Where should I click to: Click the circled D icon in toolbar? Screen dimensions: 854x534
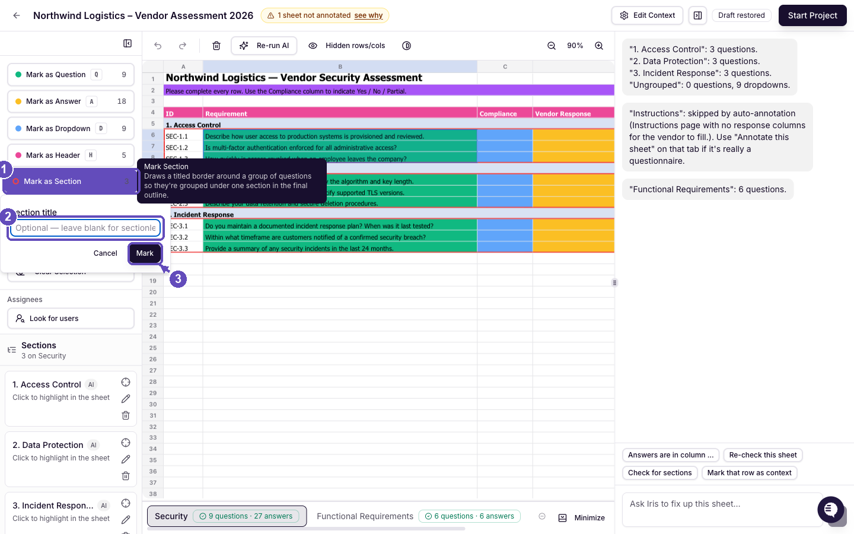407,46
